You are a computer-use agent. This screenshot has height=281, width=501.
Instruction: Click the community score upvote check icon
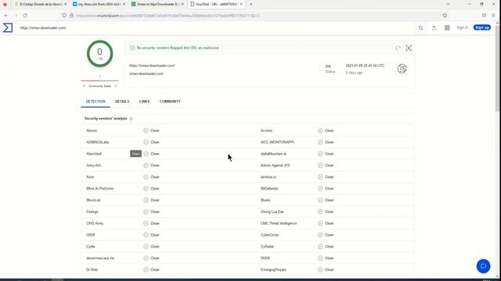(116, 86)
